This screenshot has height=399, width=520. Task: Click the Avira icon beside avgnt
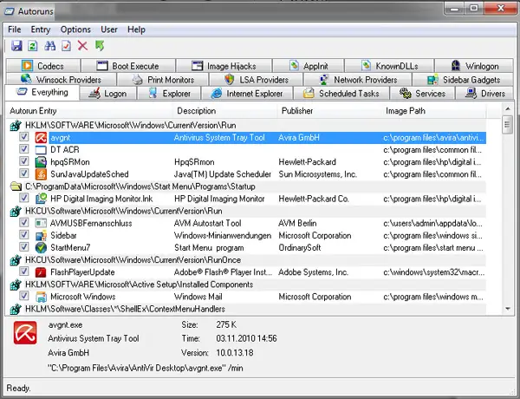41,137
